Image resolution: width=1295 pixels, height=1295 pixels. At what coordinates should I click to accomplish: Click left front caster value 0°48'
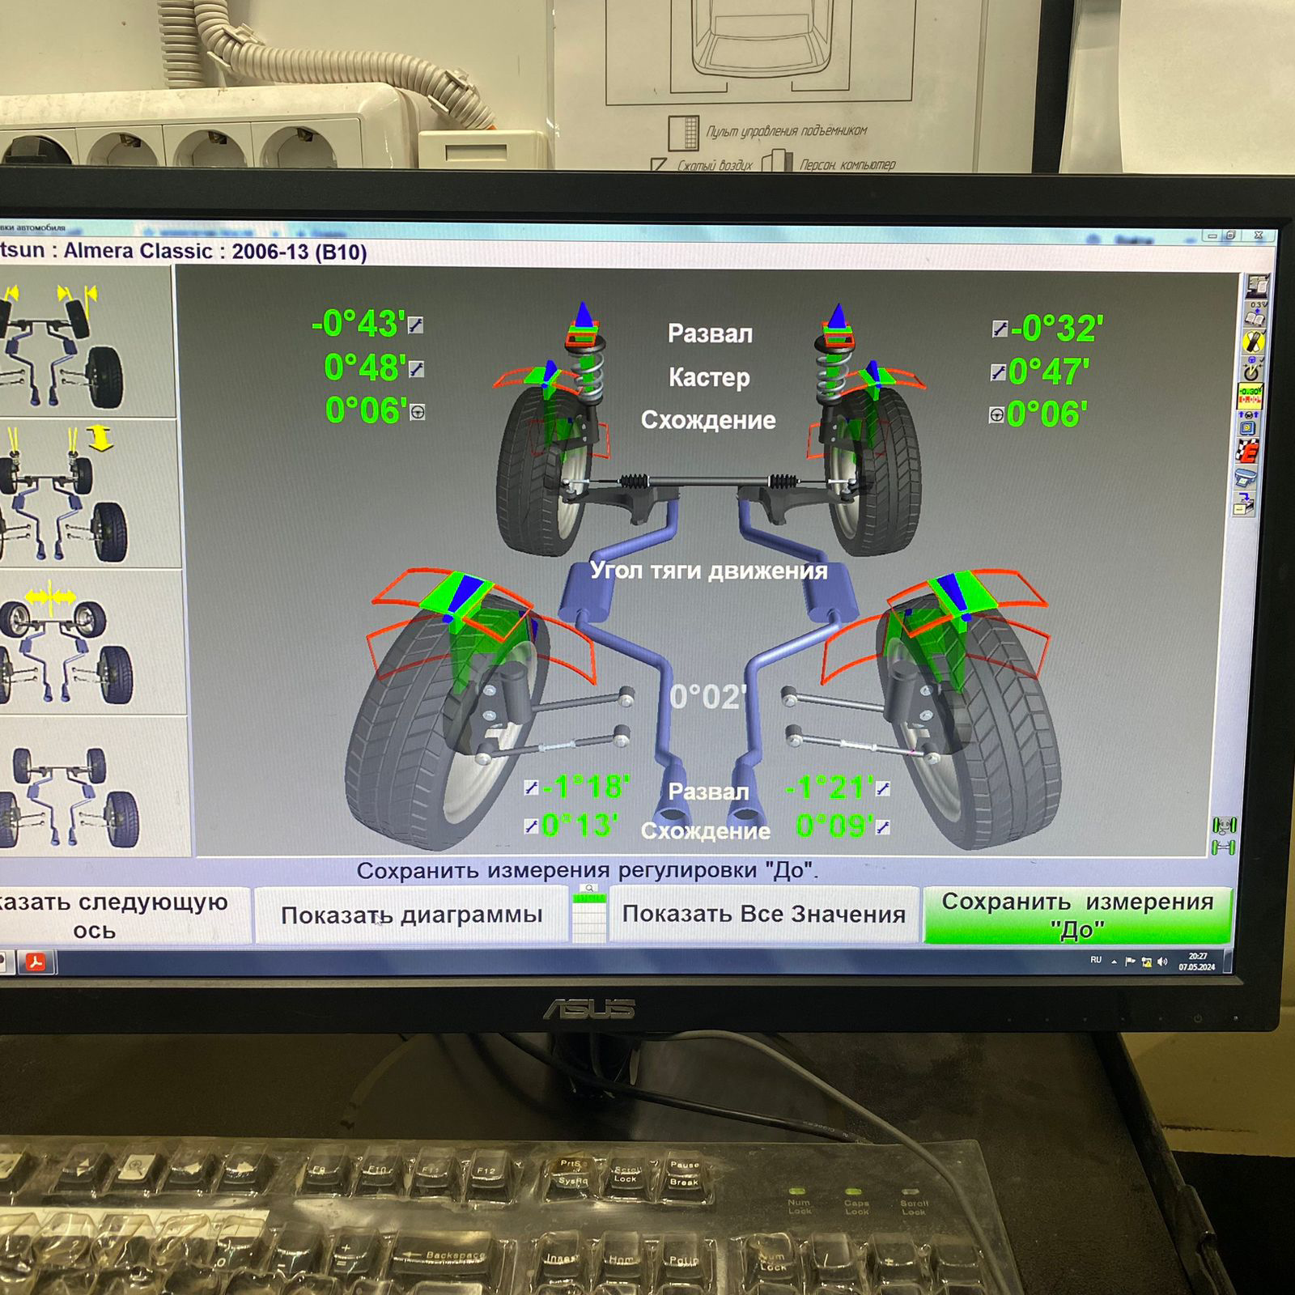pyautogui.click(x=365, y=367)
